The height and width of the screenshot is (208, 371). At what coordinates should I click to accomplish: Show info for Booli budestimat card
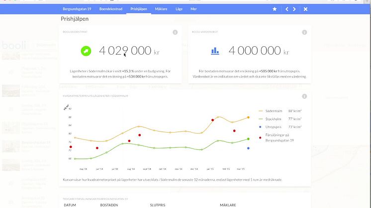tap(175, 32)
